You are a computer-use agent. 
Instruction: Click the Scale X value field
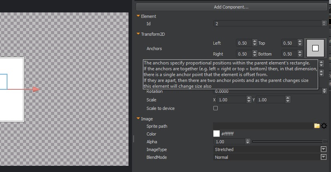pyautogui.click(x=232, y=99)
